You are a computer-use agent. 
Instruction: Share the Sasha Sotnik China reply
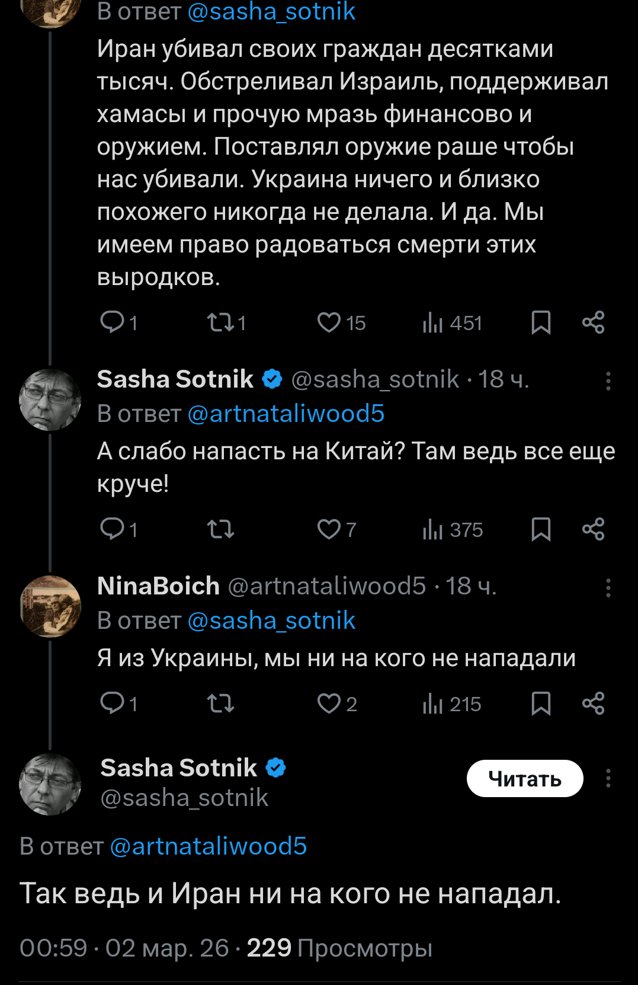[593, 529]
